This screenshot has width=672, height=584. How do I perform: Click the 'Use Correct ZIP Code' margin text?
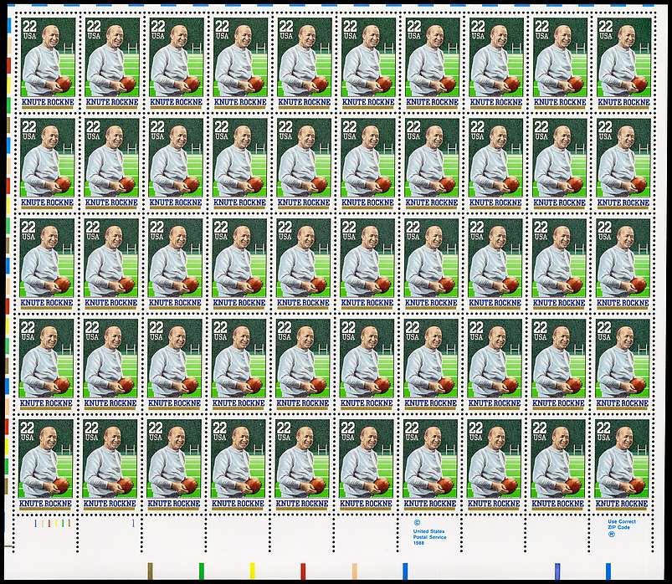[x=622, y=525]
